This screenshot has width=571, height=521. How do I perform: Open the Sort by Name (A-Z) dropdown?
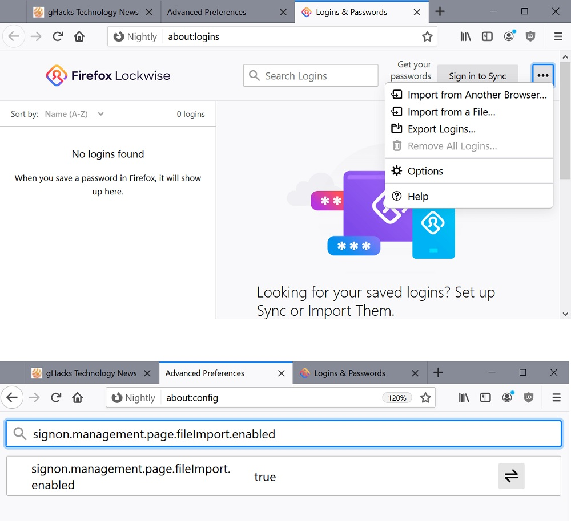coord(75,114)
